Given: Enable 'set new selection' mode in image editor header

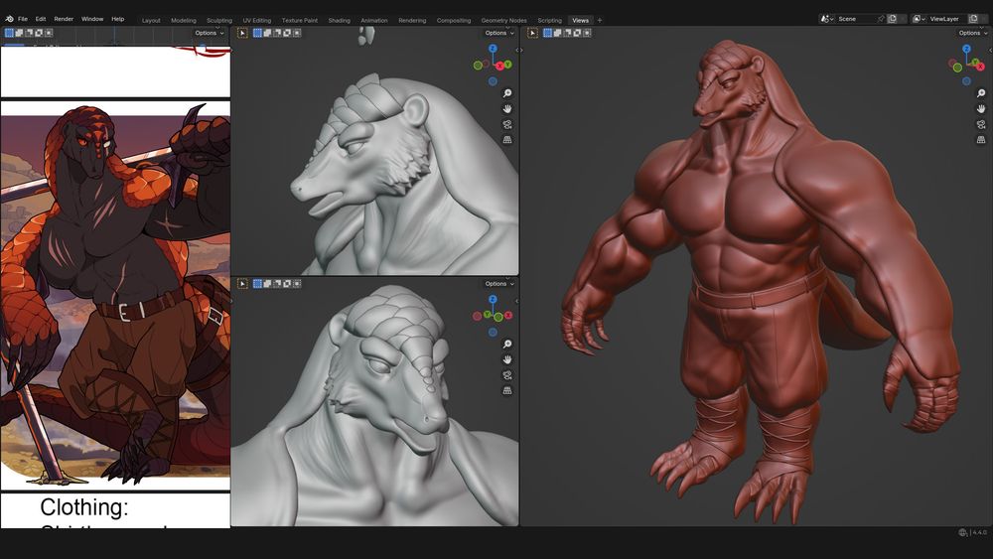Looking at the screenshot, I should point(9,33).
